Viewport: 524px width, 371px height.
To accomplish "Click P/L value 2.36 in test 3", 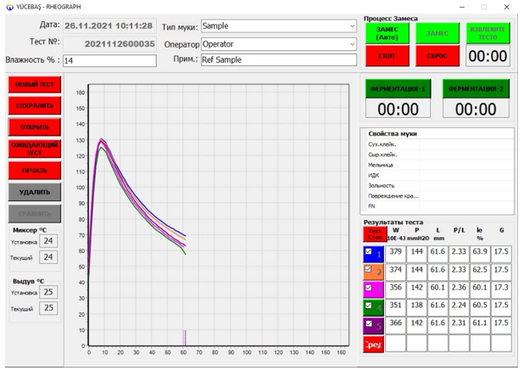I will click(459, 289).
